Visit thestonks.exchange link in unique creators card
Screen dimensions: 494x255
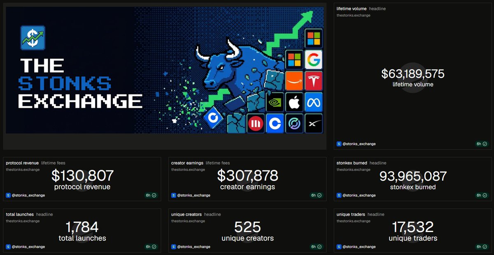(188, 221)
